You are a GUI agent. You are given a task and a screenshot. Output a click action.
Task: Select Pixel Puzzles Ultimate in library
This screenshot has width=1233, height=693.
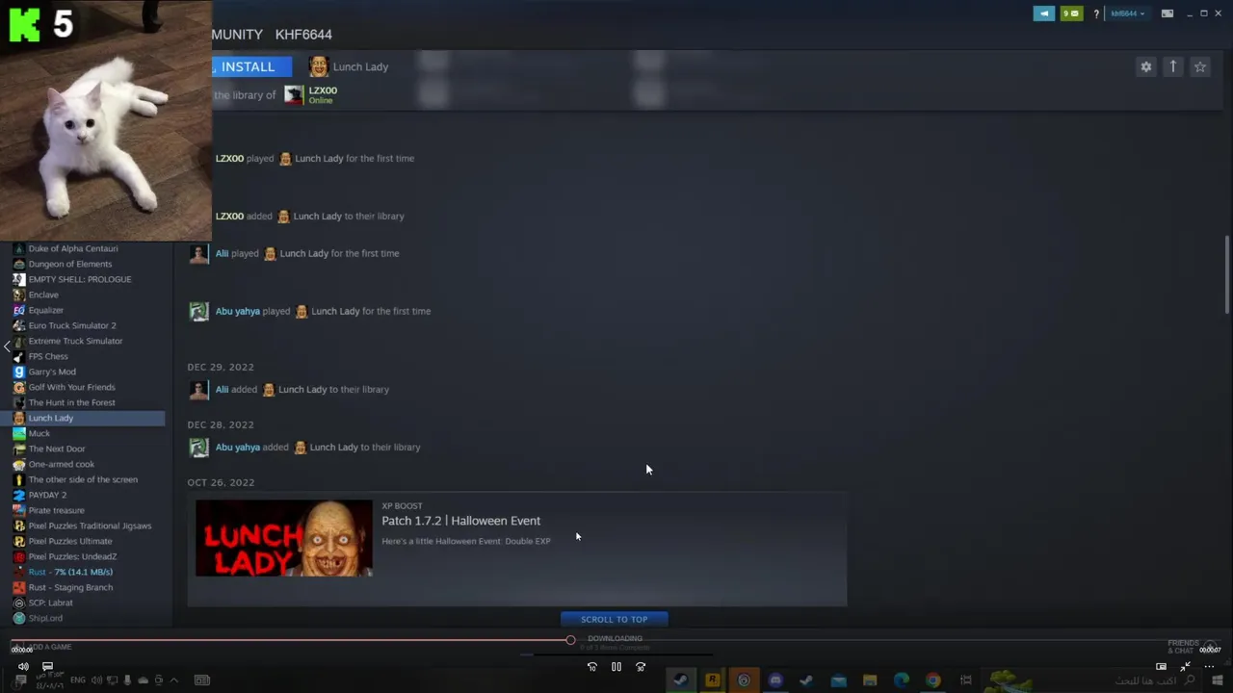(70, 541)
